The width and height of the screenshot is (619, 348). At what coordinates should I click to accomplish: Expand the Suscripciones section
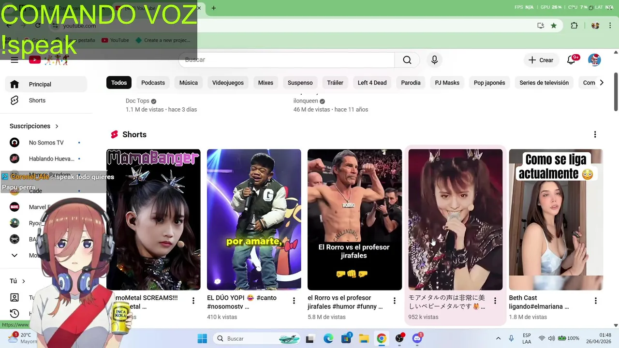point(34,126)
